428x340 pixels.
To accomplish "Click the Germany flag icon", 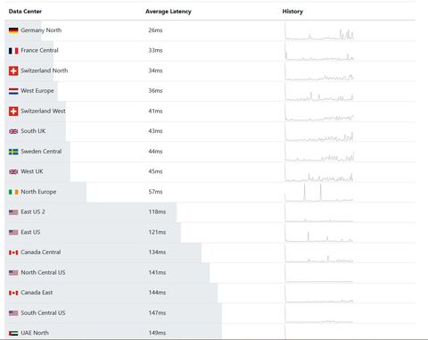I will (x=13, y=30).
